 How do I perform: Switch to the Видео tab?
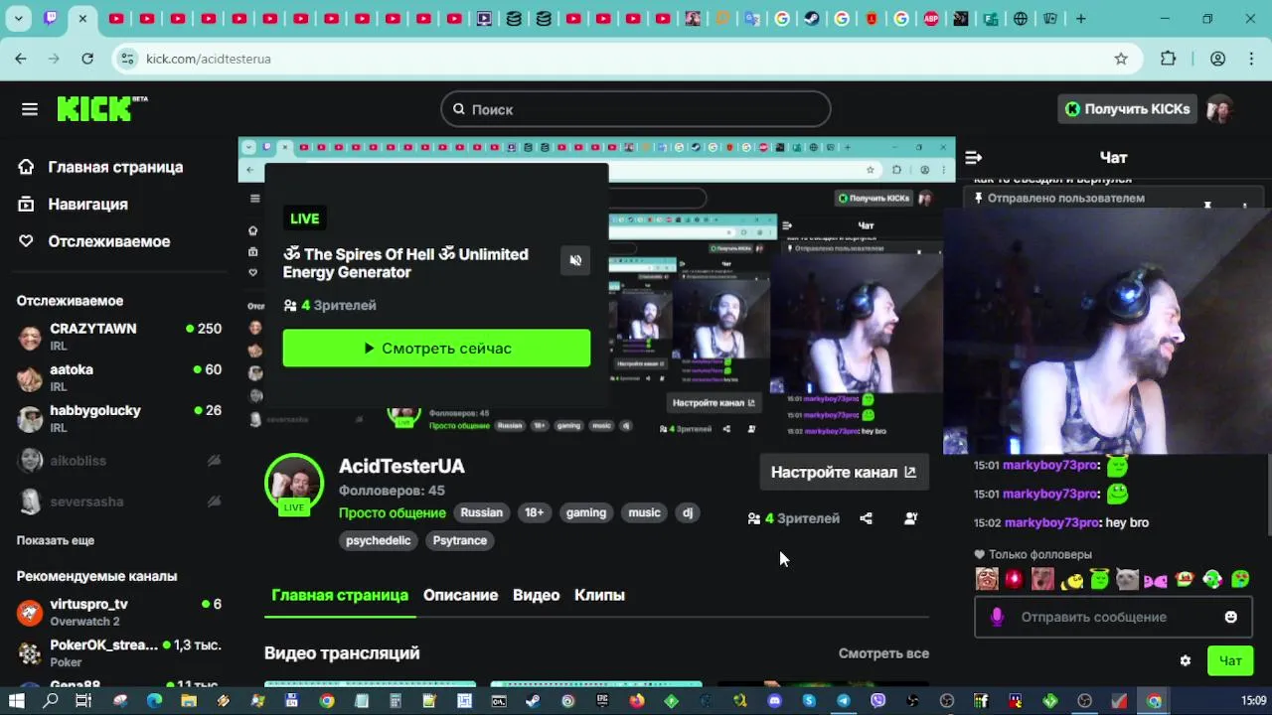(536, 595)
